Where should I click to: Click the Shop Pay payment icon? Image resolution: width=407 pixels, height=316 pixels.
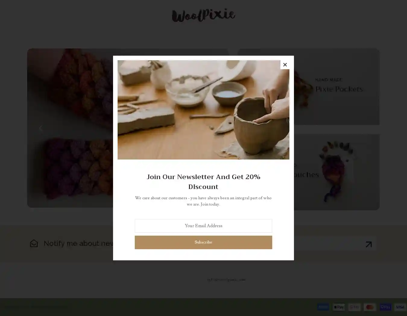[x=385, y=307]
